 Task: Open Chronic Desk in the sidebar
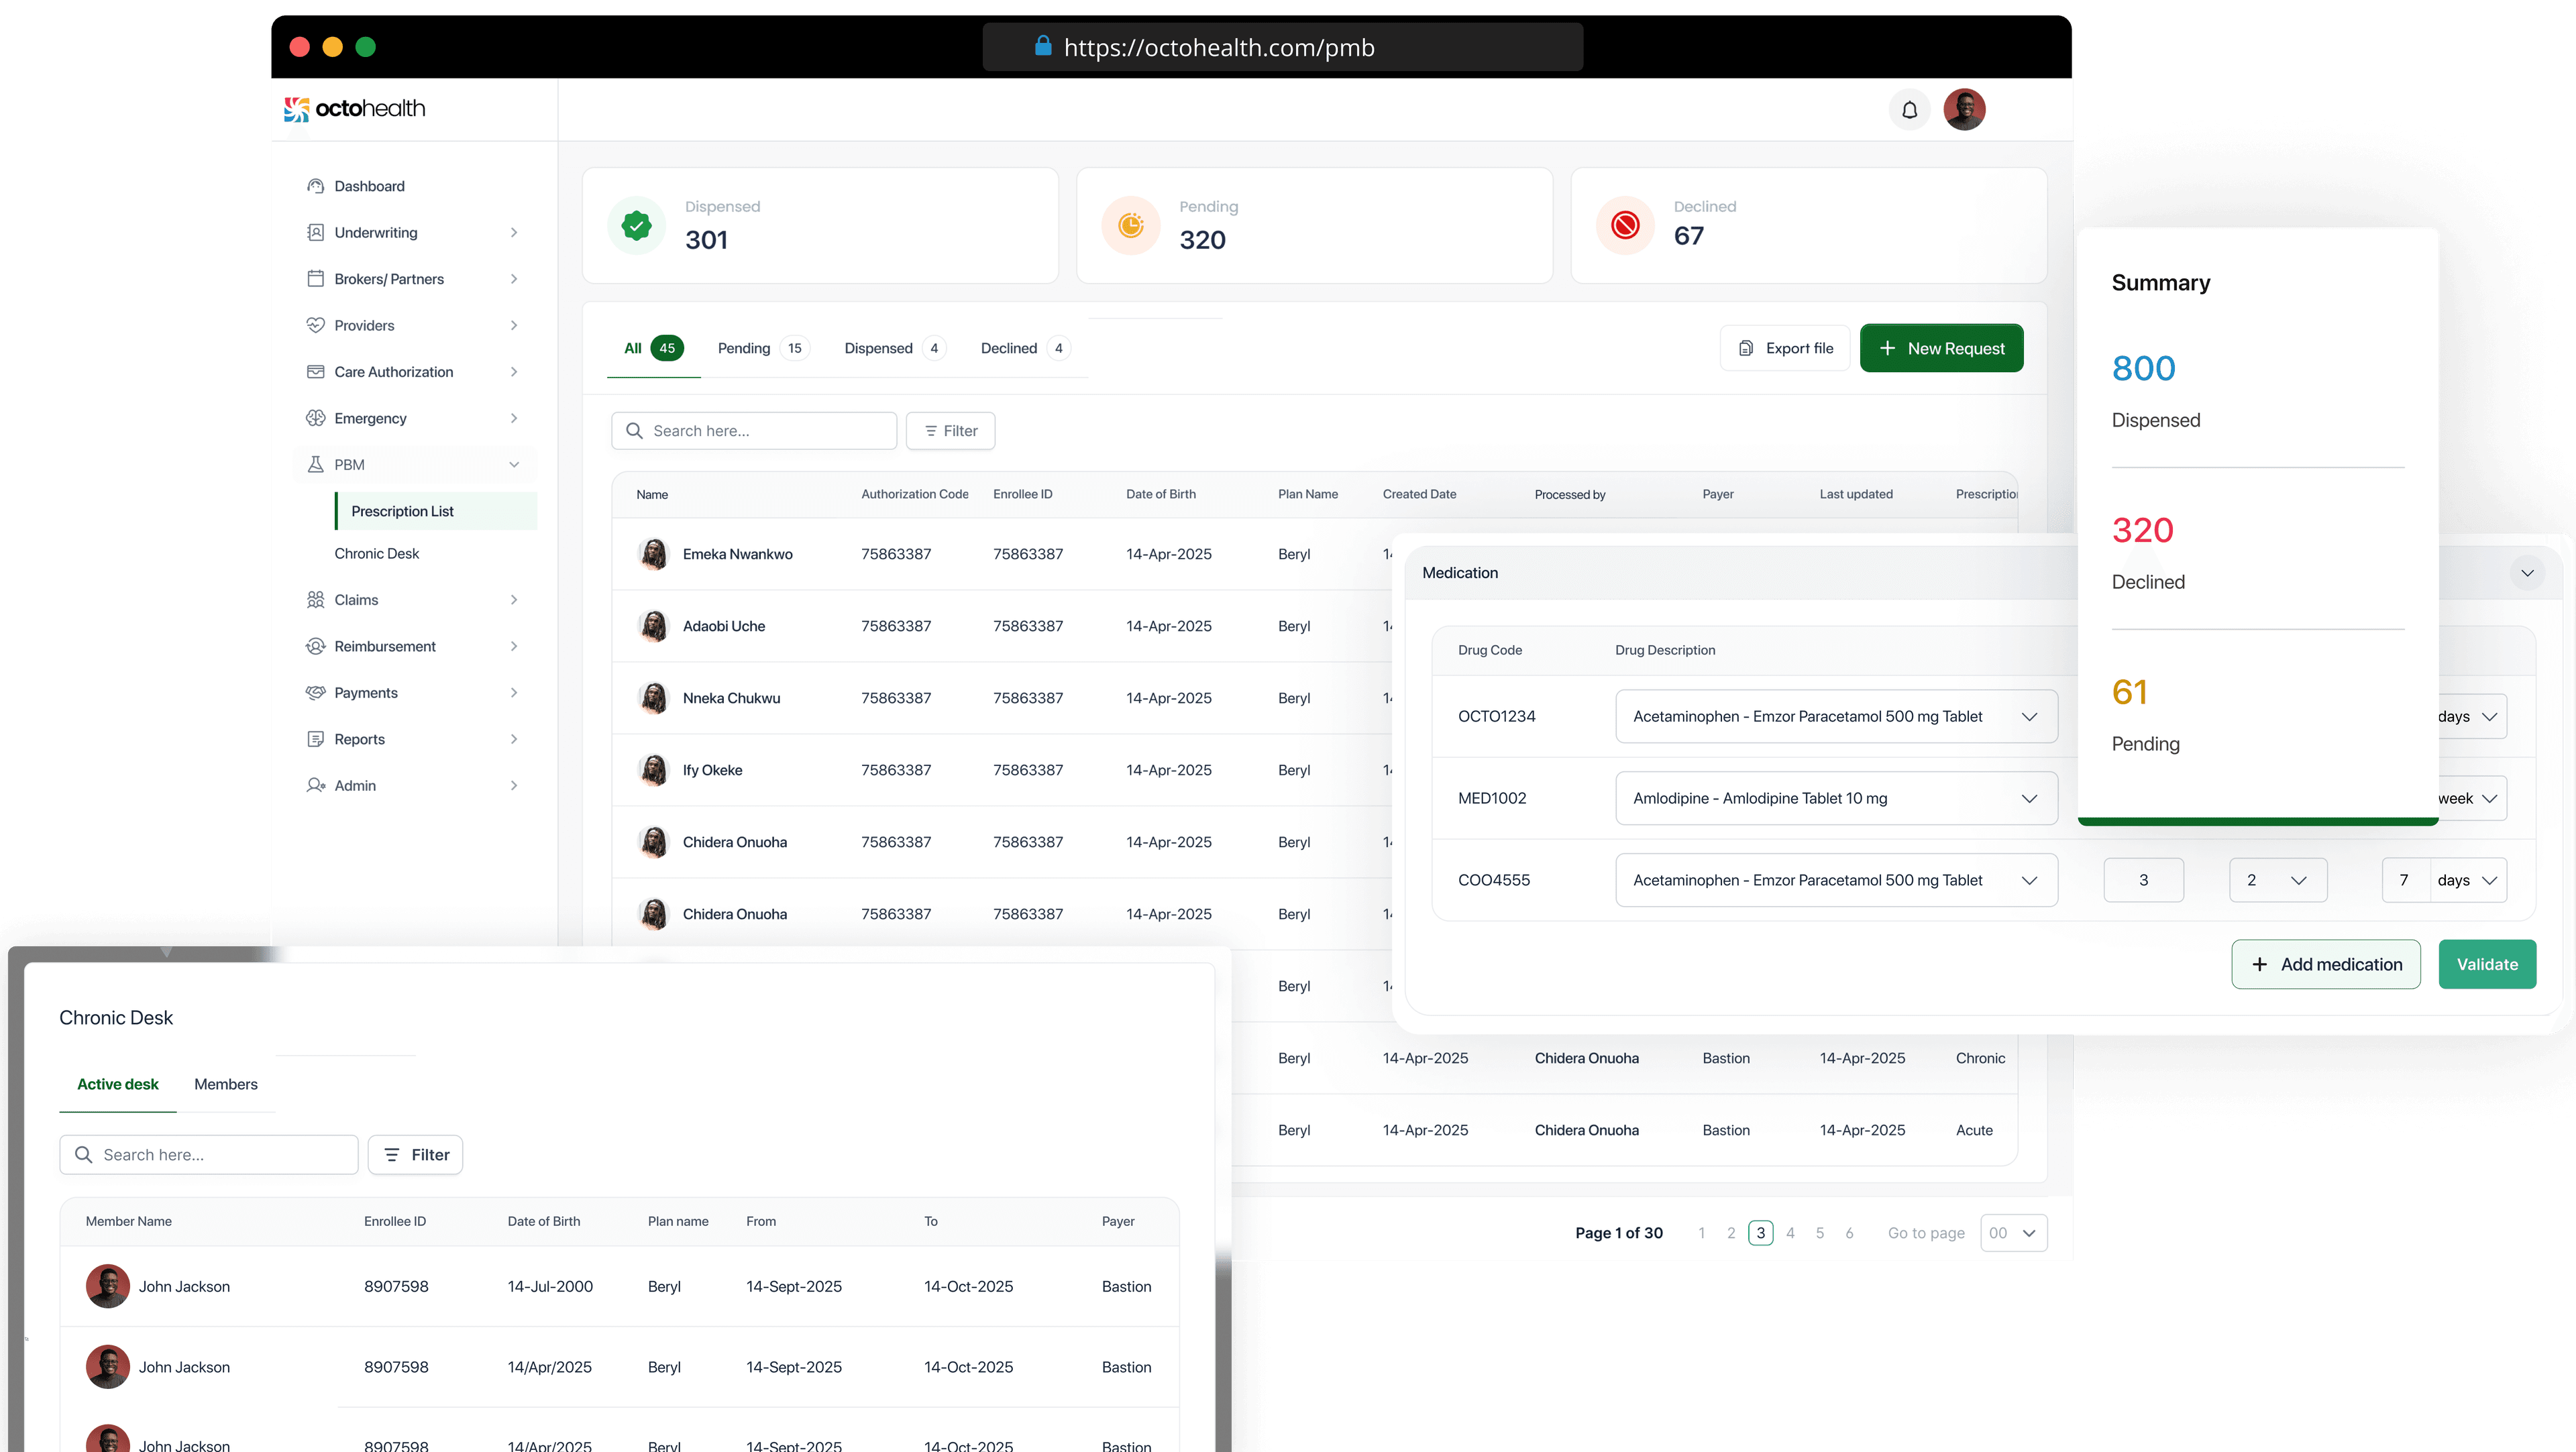(x=377, y=553)
